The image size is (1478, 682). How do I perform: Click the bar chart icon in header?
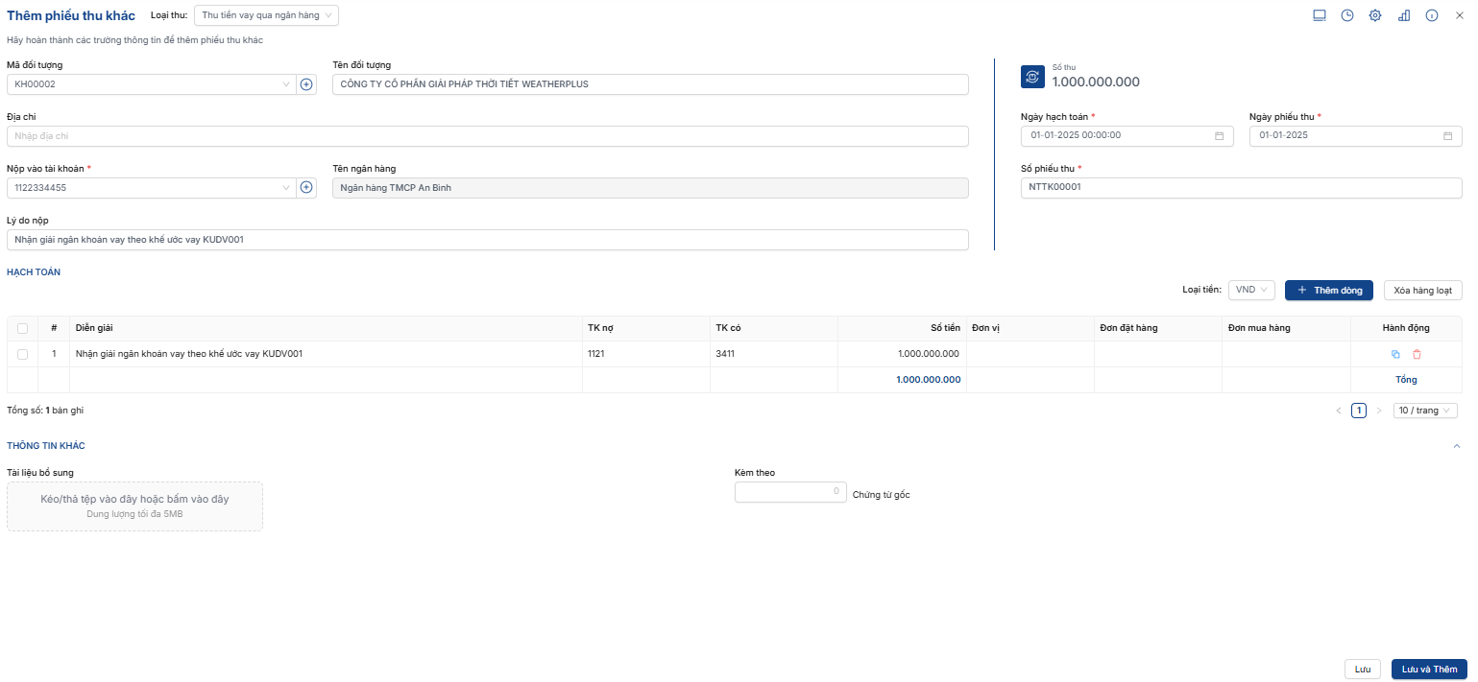[x=1403, y=15]
